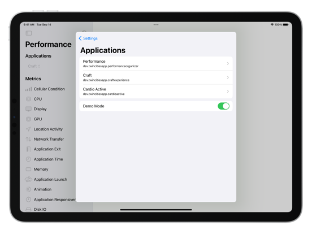Click the Display monitor icon
The image size is (312, 234).
28,109
